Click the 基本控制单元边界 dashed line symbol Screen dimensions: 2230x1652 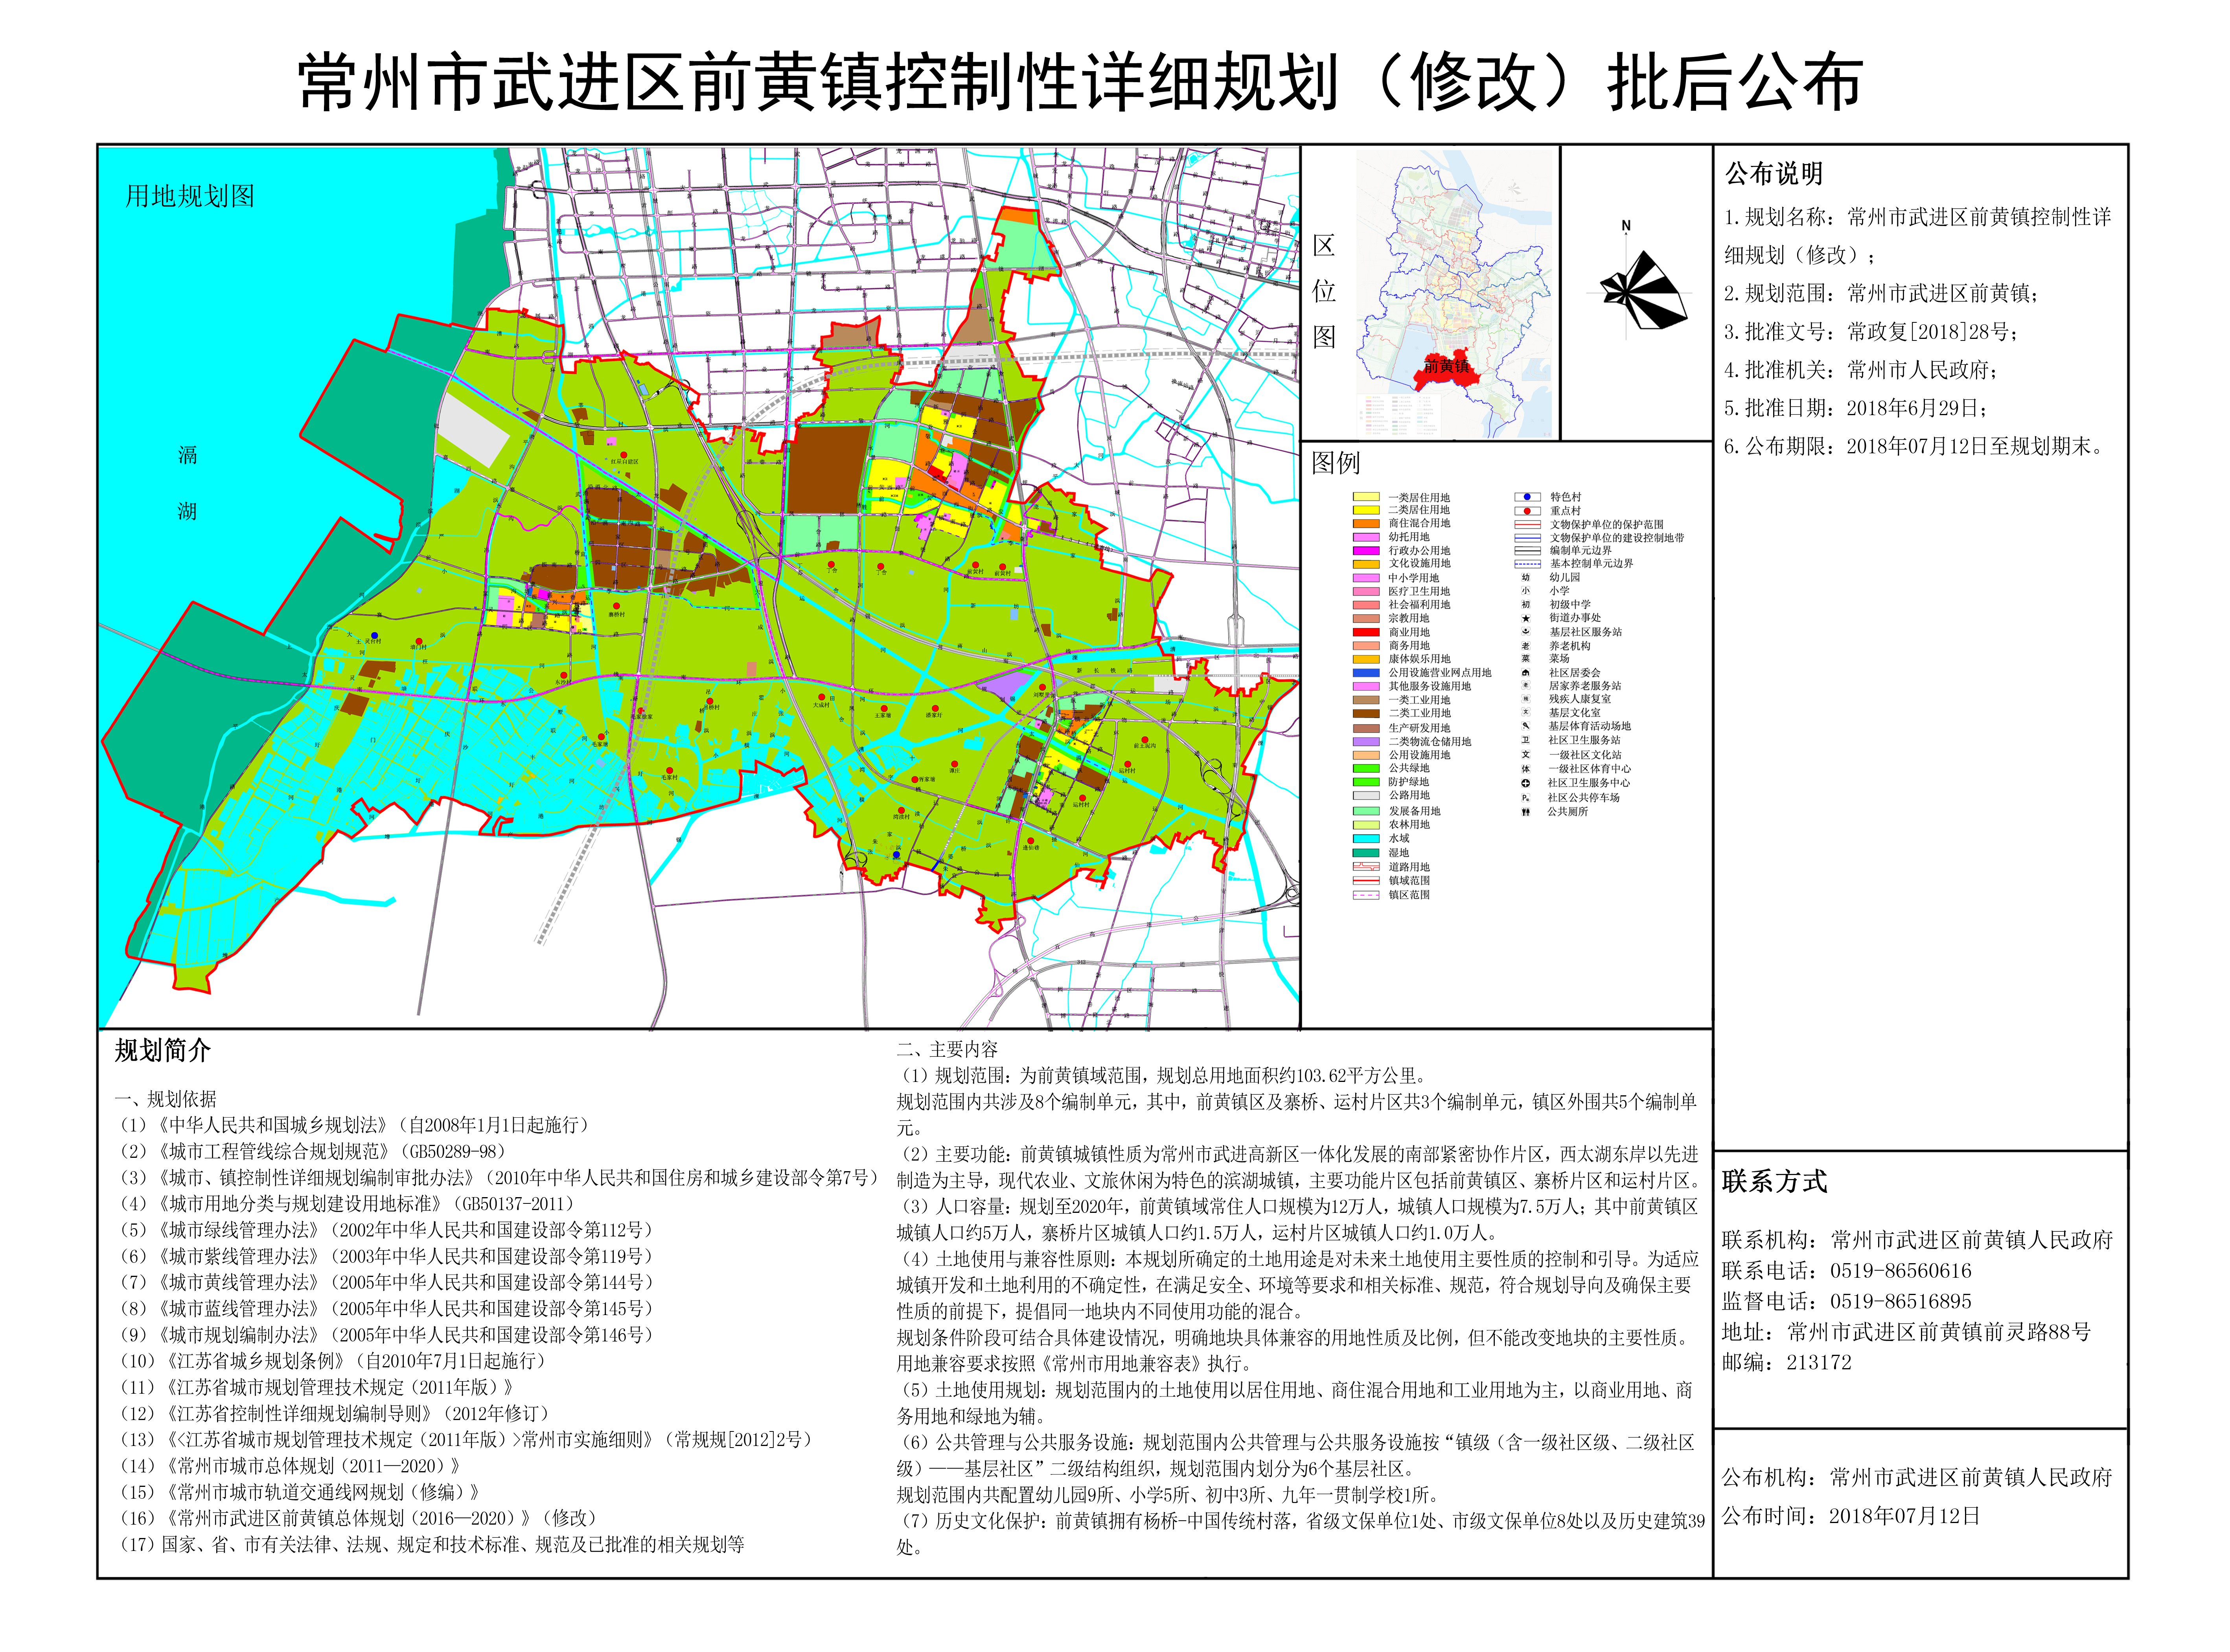pos(1527,564)
